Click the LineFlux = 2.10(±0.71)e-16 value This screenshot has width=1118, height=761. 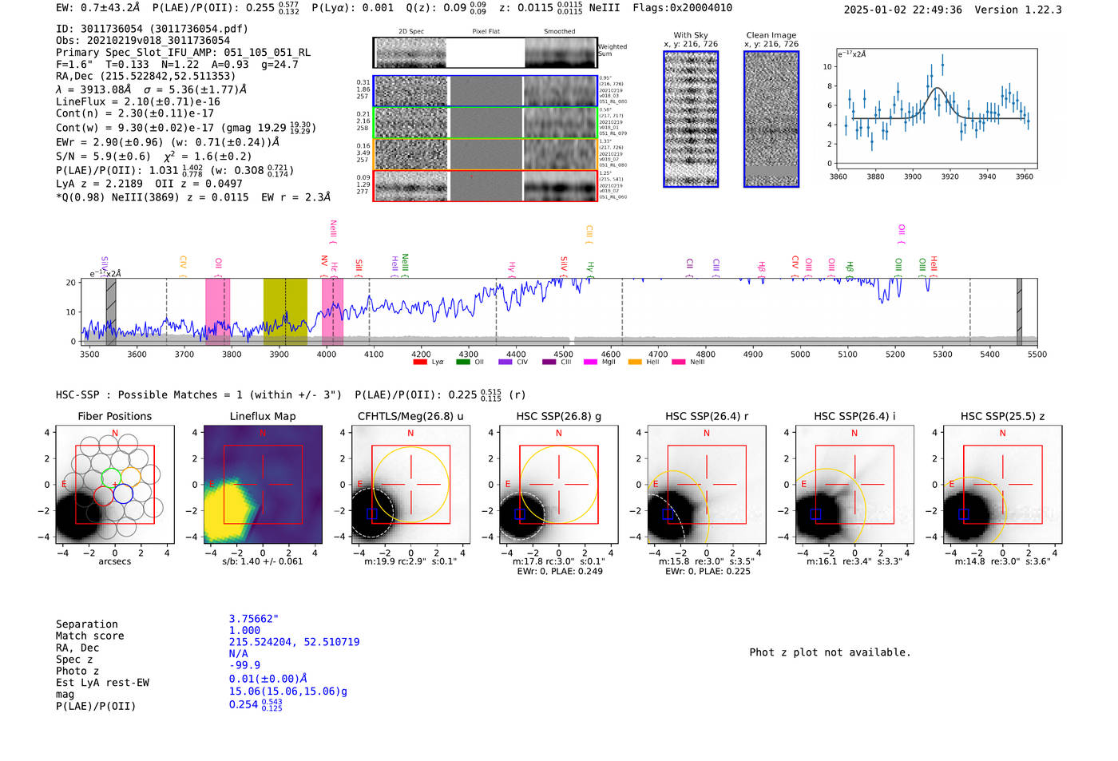click(138, 102)
